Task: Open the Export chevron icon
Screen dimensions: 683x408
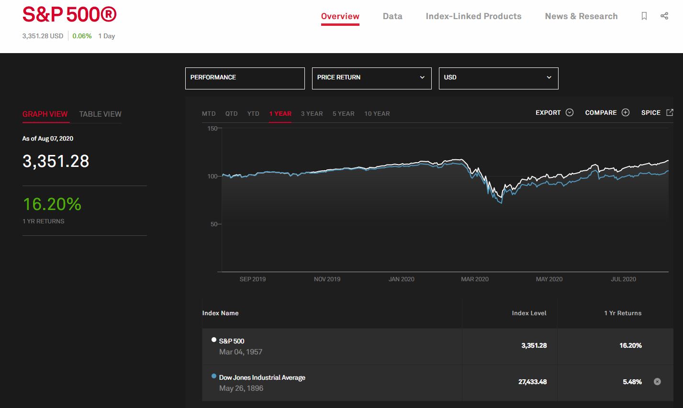Action: (570, 112)
